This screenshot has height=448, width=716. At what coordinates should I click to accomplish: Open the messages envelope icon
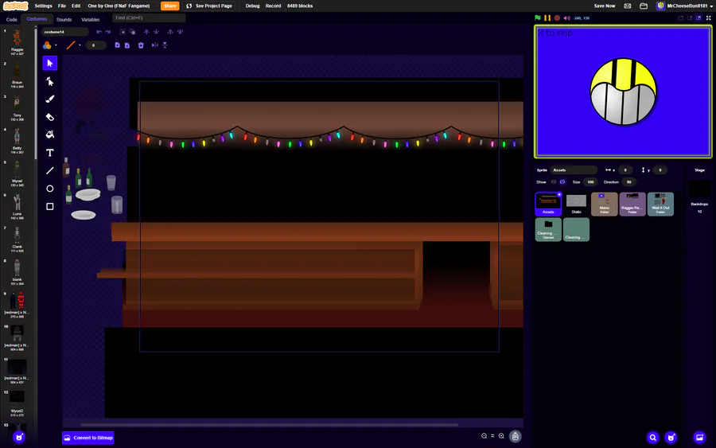click(628, 6)
